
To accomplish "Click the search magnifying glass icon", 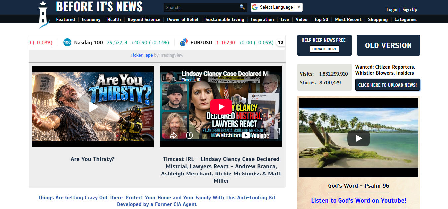I will [x=242, y=7].
